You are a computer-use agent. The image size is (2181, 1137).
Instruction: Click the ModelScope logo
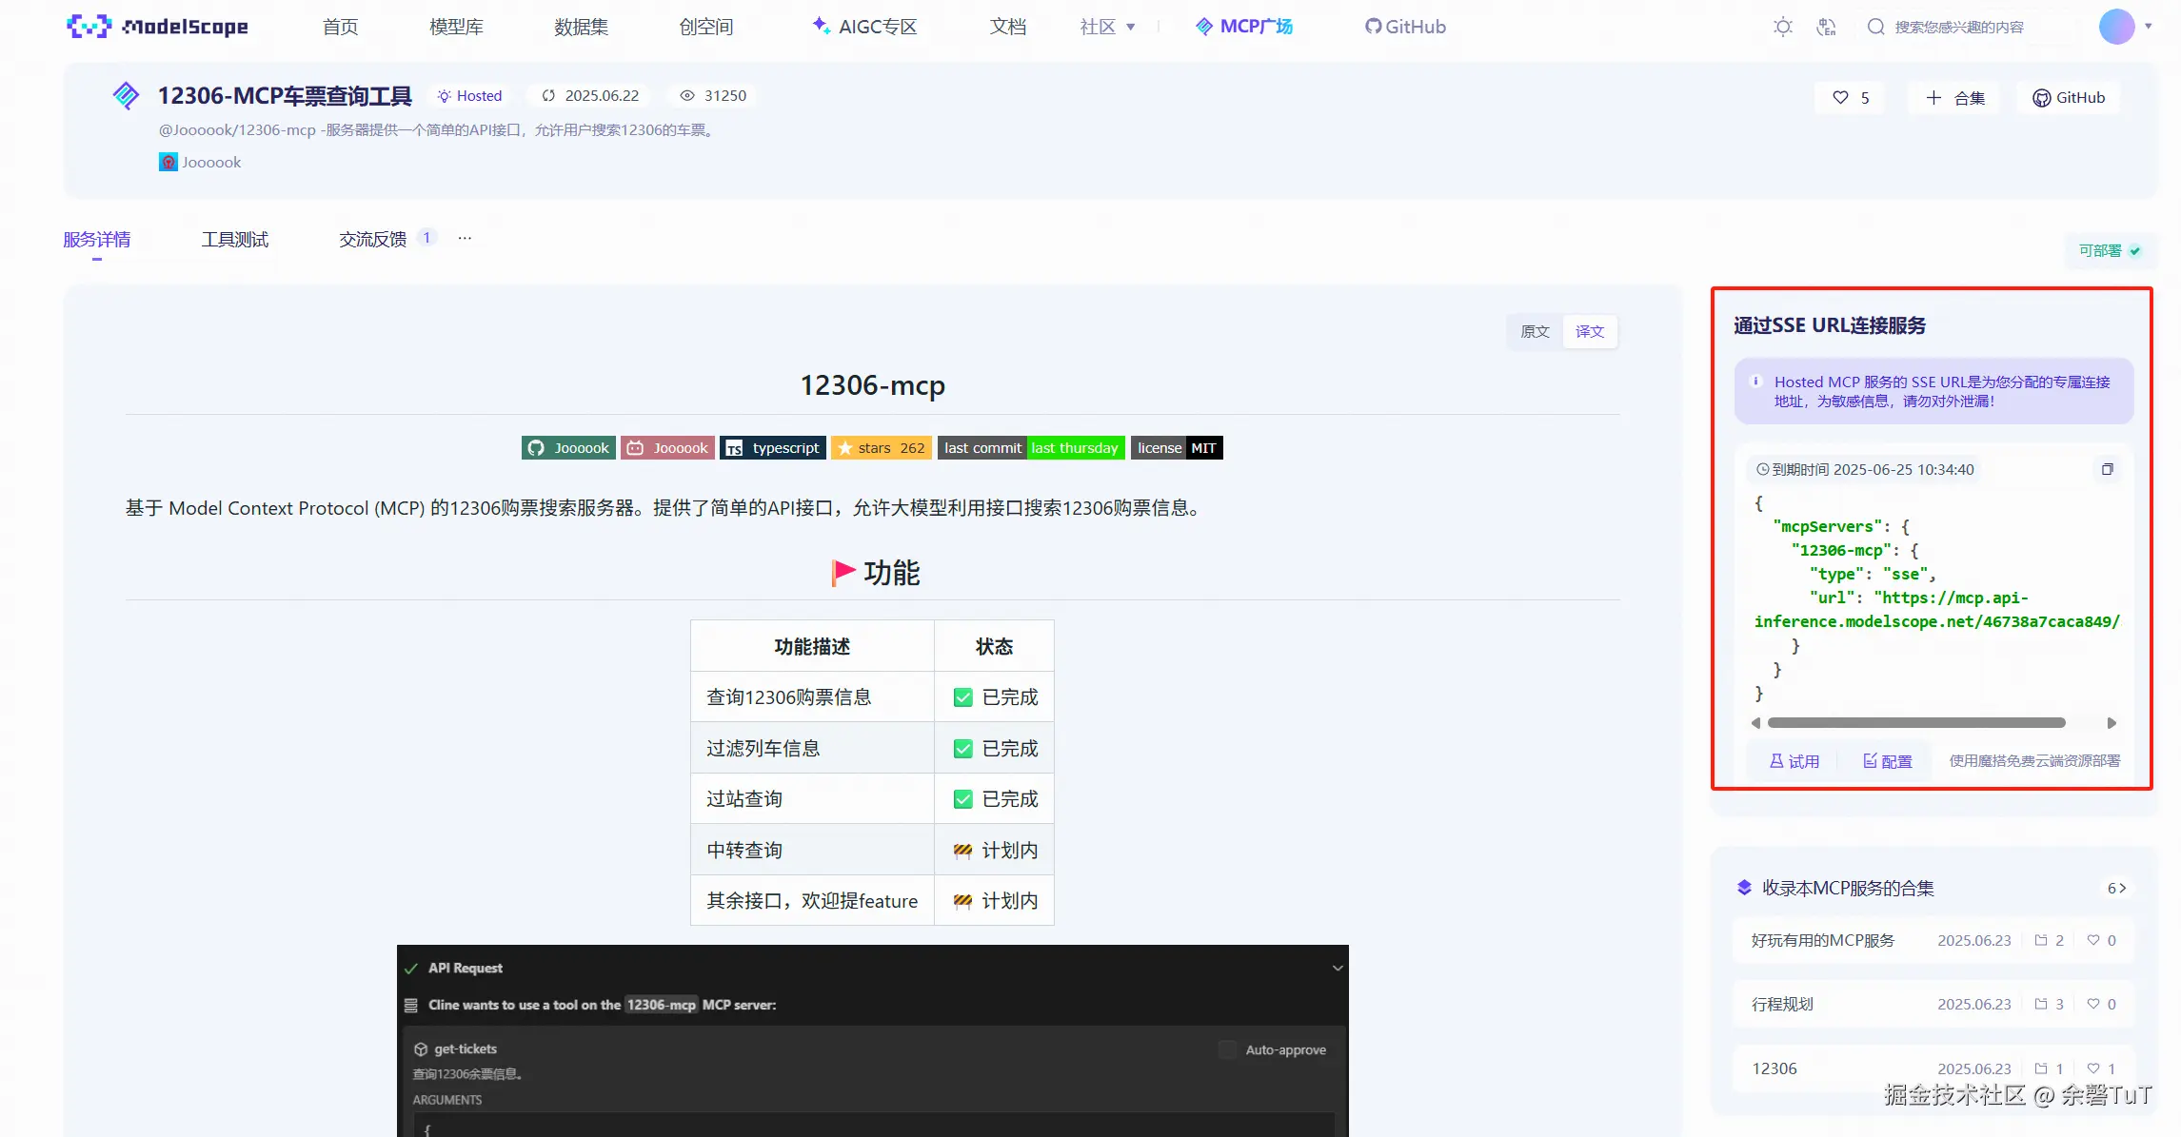157,27
